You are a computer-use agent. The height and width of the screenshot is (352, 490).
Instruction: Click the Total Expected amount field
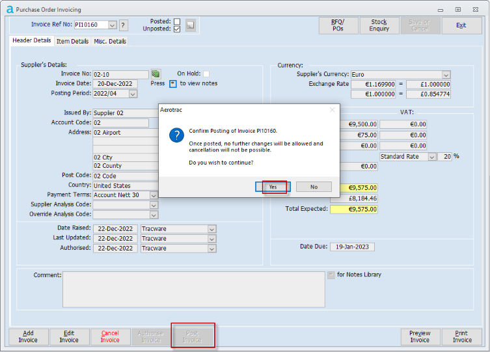[x=354, y=210]
